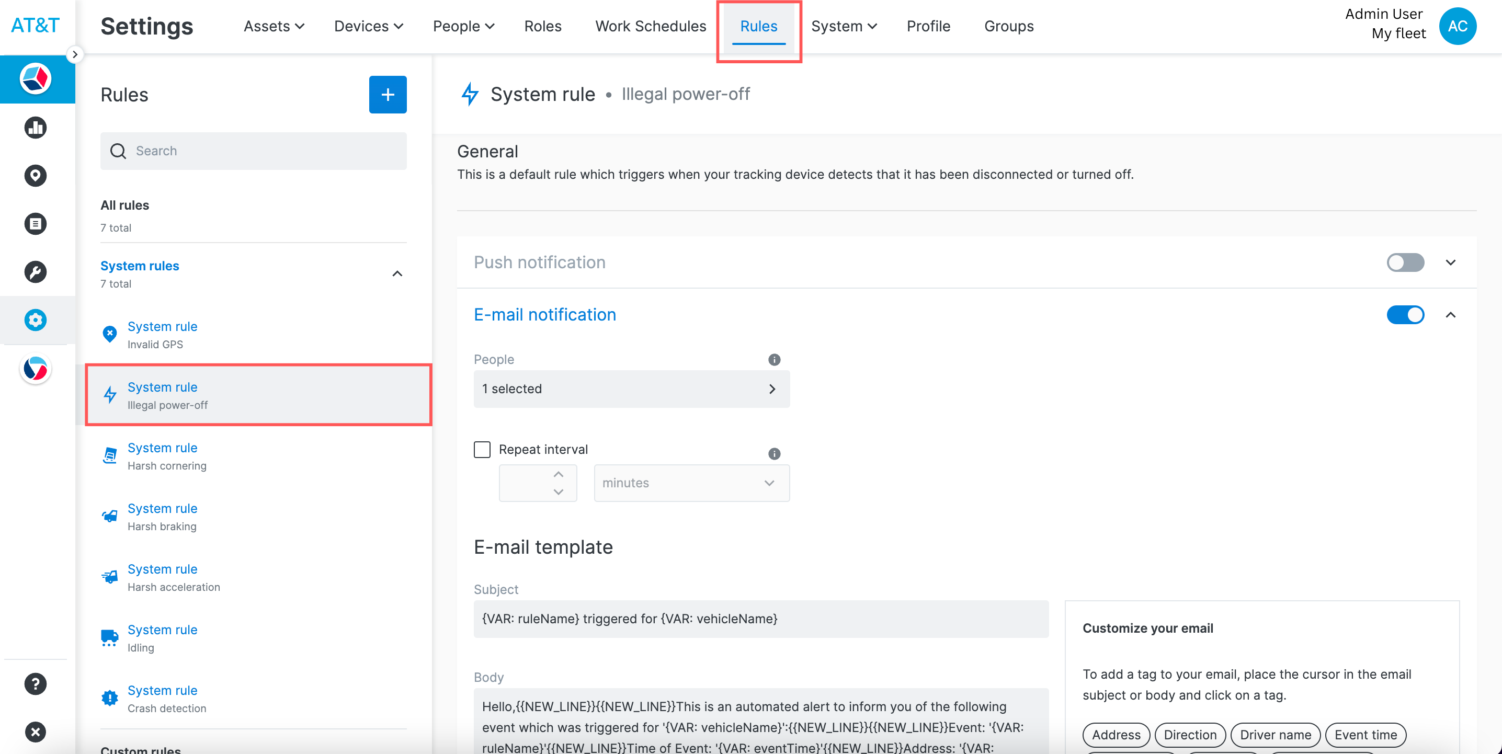Go to Roles tab
1502x754 pixels.
(542, 26)
